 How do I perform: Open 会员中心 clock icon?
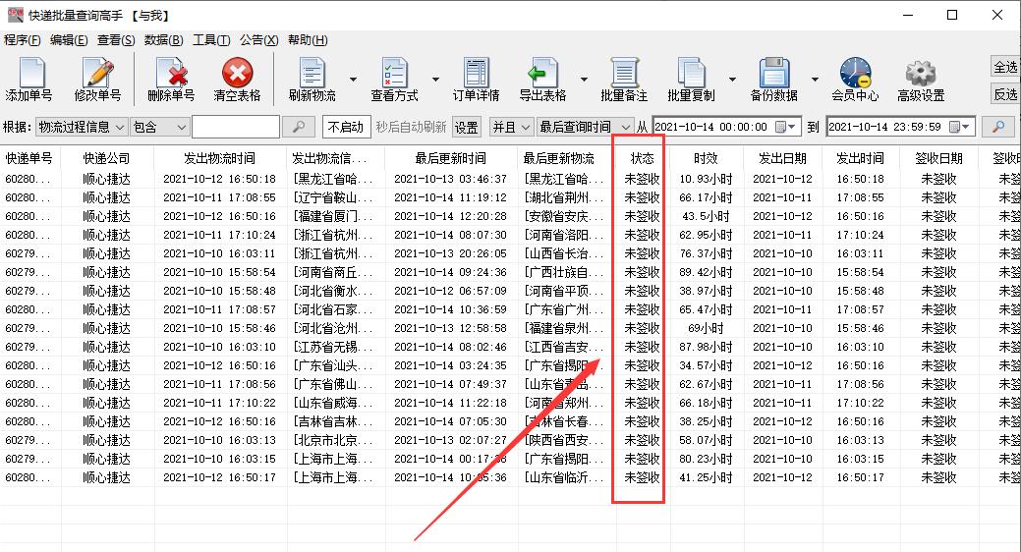tap(855, 73)
